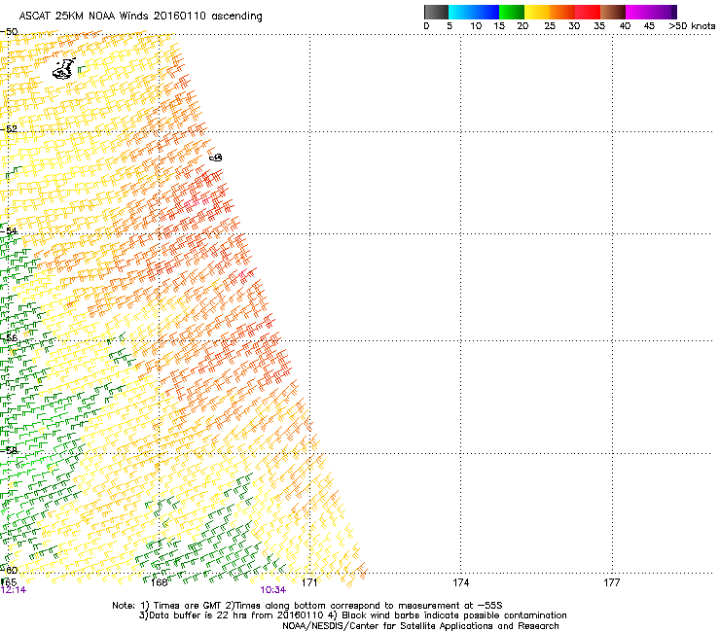The height and width of the screenshot is (632, 720).
Task: Click the 177 longitude label
Action: coord(612,582)
